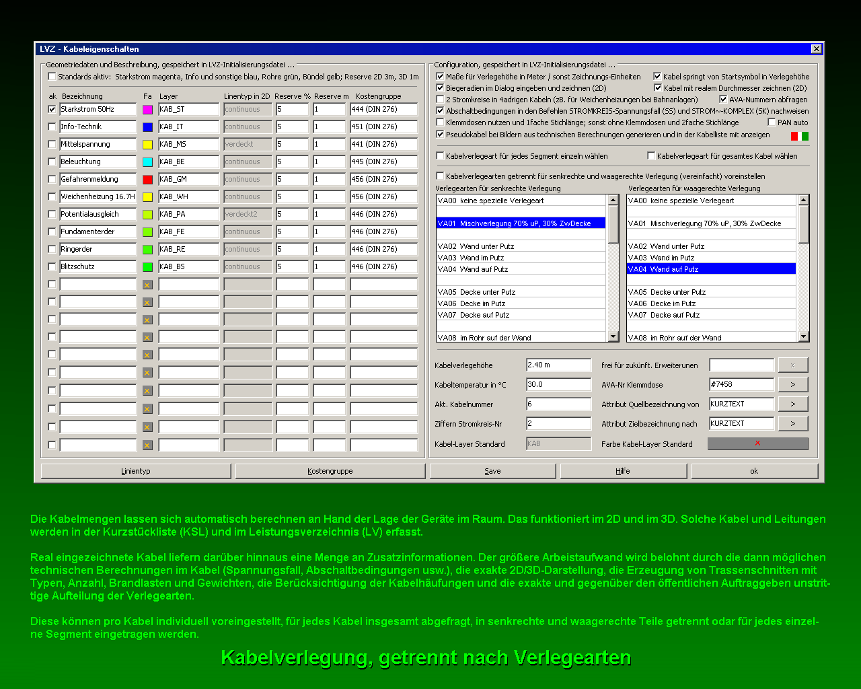Screen dimensions: 861x689
Task: Click the arrow button next to AVA-Nr Klemmdose
Action: pyautogui.click(x=792, y=384)
